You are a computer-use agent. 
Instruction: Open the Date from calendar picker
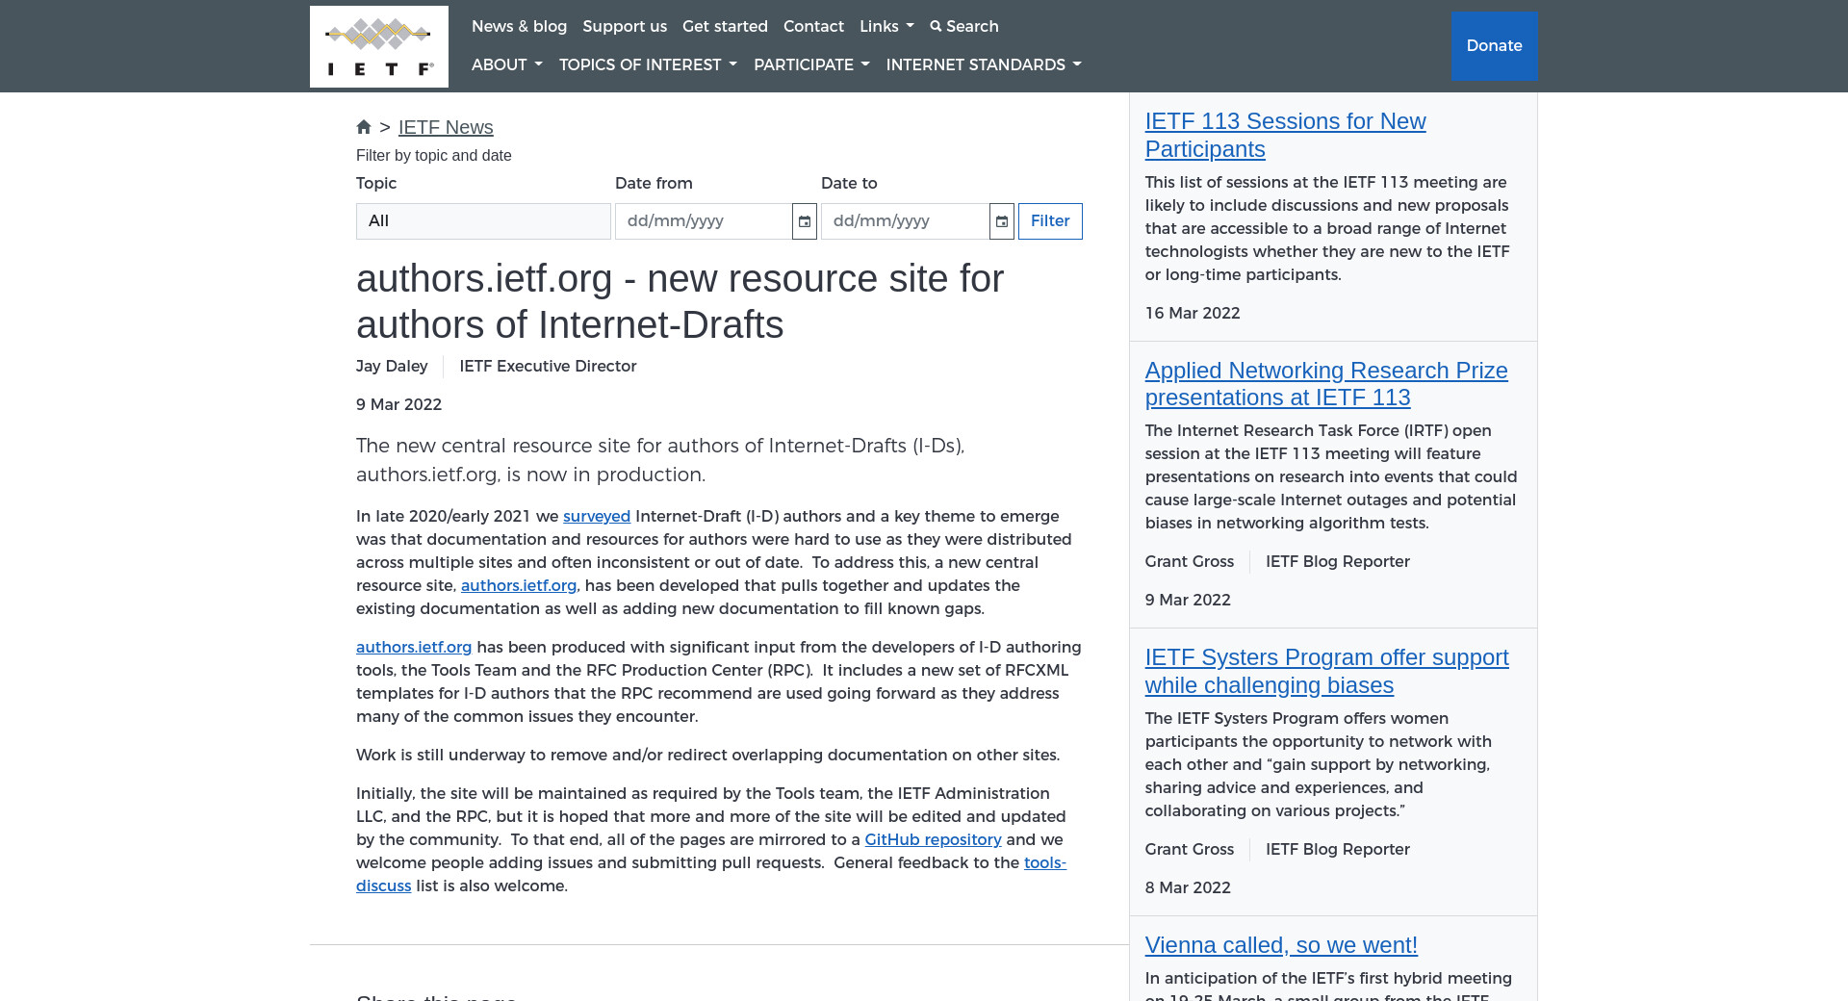[x=805, y=221]
